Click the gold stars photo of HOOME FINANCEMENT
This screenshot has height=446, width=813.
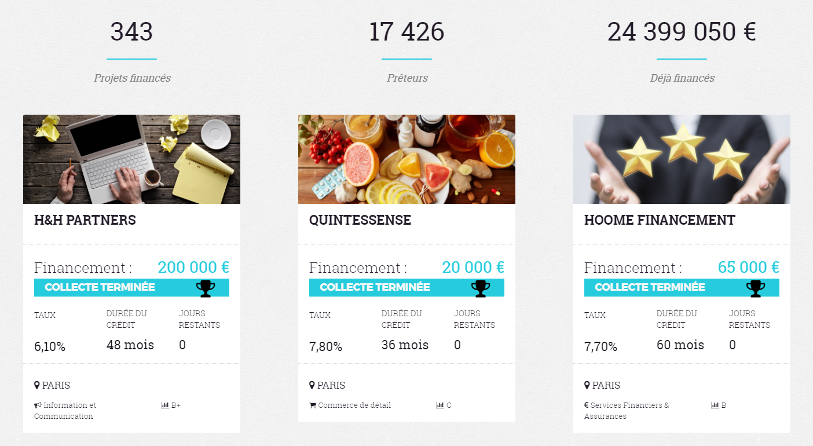point(682,159)
